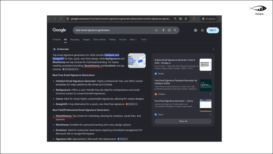Click the Skrapp result thumbnail image
The width and height of the screenshot is (273, 154).
coord(206,65)
